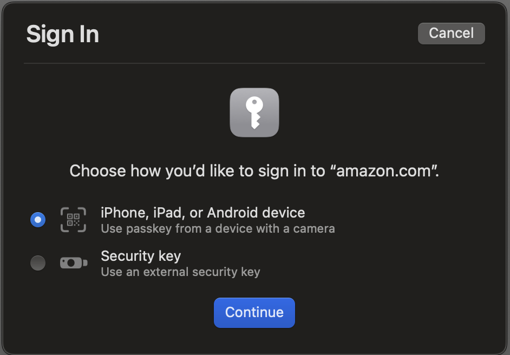The height and width of the screenshot is (355, 510).
Task: Select the "iPhone, iPad, or Android device" label
Action: point(203,213)
